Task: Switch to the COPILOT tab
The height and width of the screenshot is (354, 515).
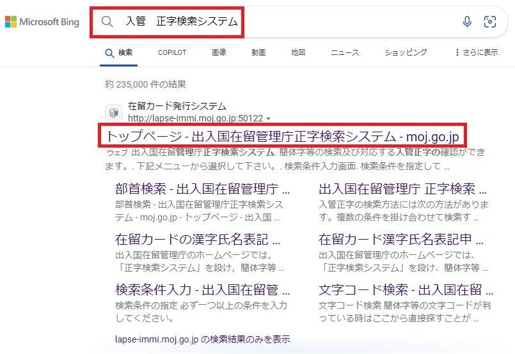Action: click(172, 52)
